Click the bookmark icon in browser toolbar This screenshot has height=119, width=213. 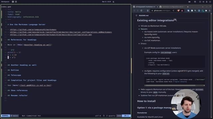148,11
